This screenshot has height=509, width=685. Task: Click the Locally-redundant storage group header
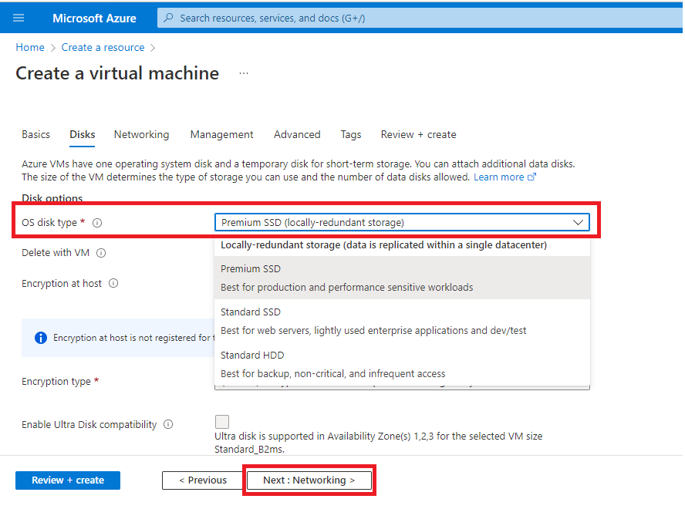click(x=383, y=245)
